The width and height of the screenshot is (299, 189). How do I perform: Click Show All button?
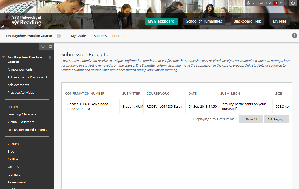click(x=251, y=119)
